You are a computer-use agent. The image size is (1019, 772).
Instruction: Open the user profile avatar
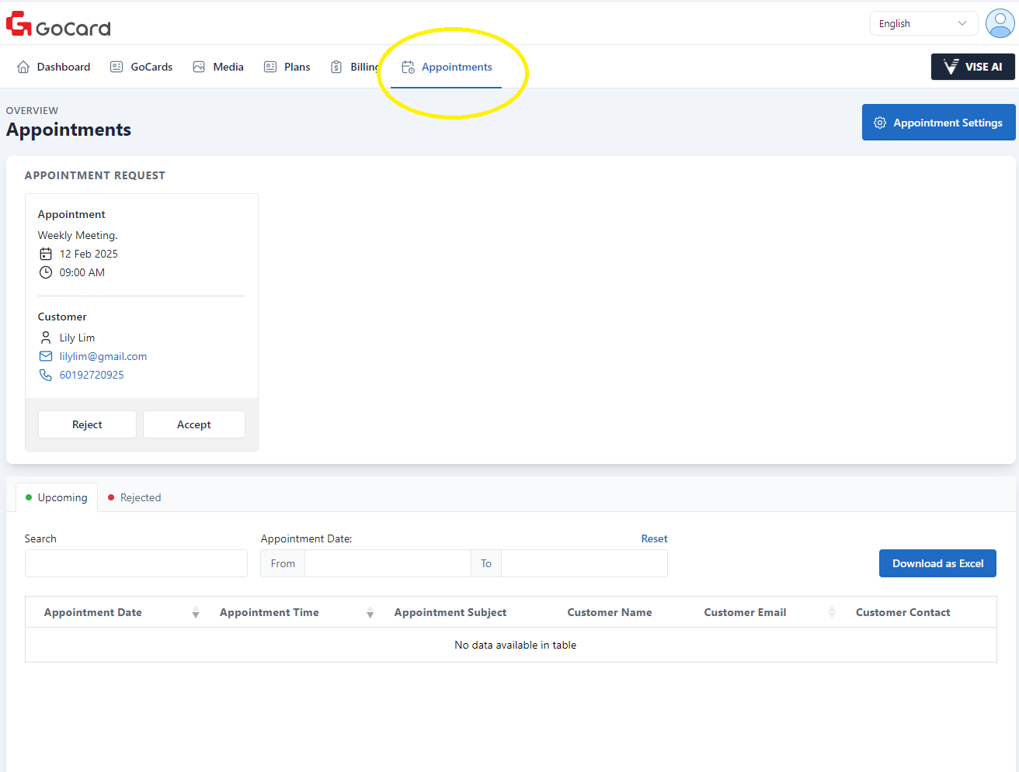click(x=1000, y=23)
